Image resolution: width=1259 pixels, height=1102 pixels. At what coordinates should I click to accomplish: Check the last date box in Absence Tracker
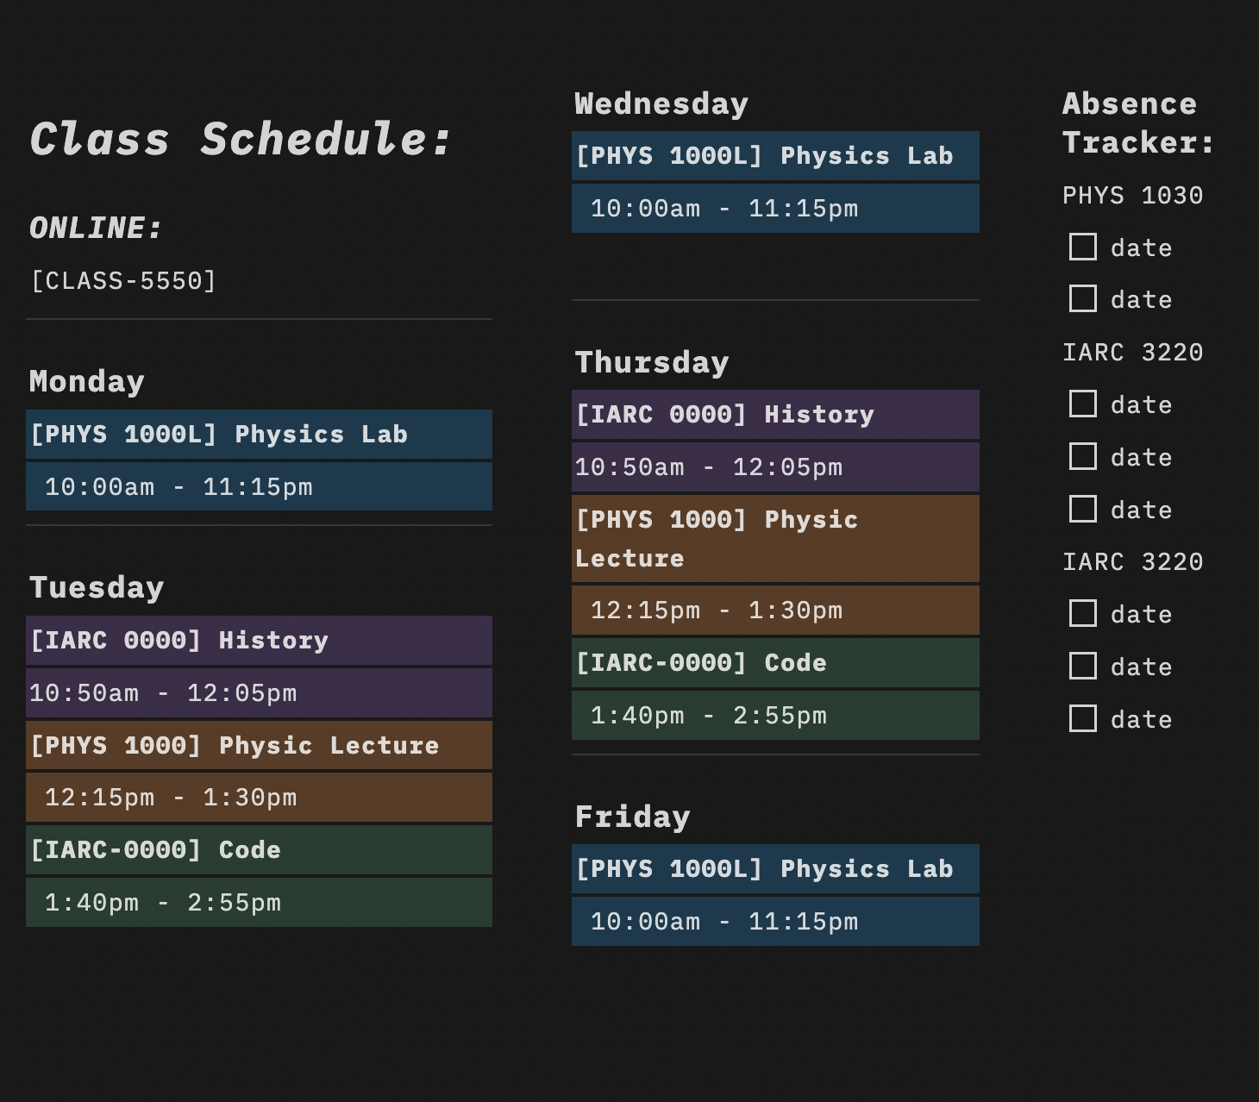pos(1083,718)
